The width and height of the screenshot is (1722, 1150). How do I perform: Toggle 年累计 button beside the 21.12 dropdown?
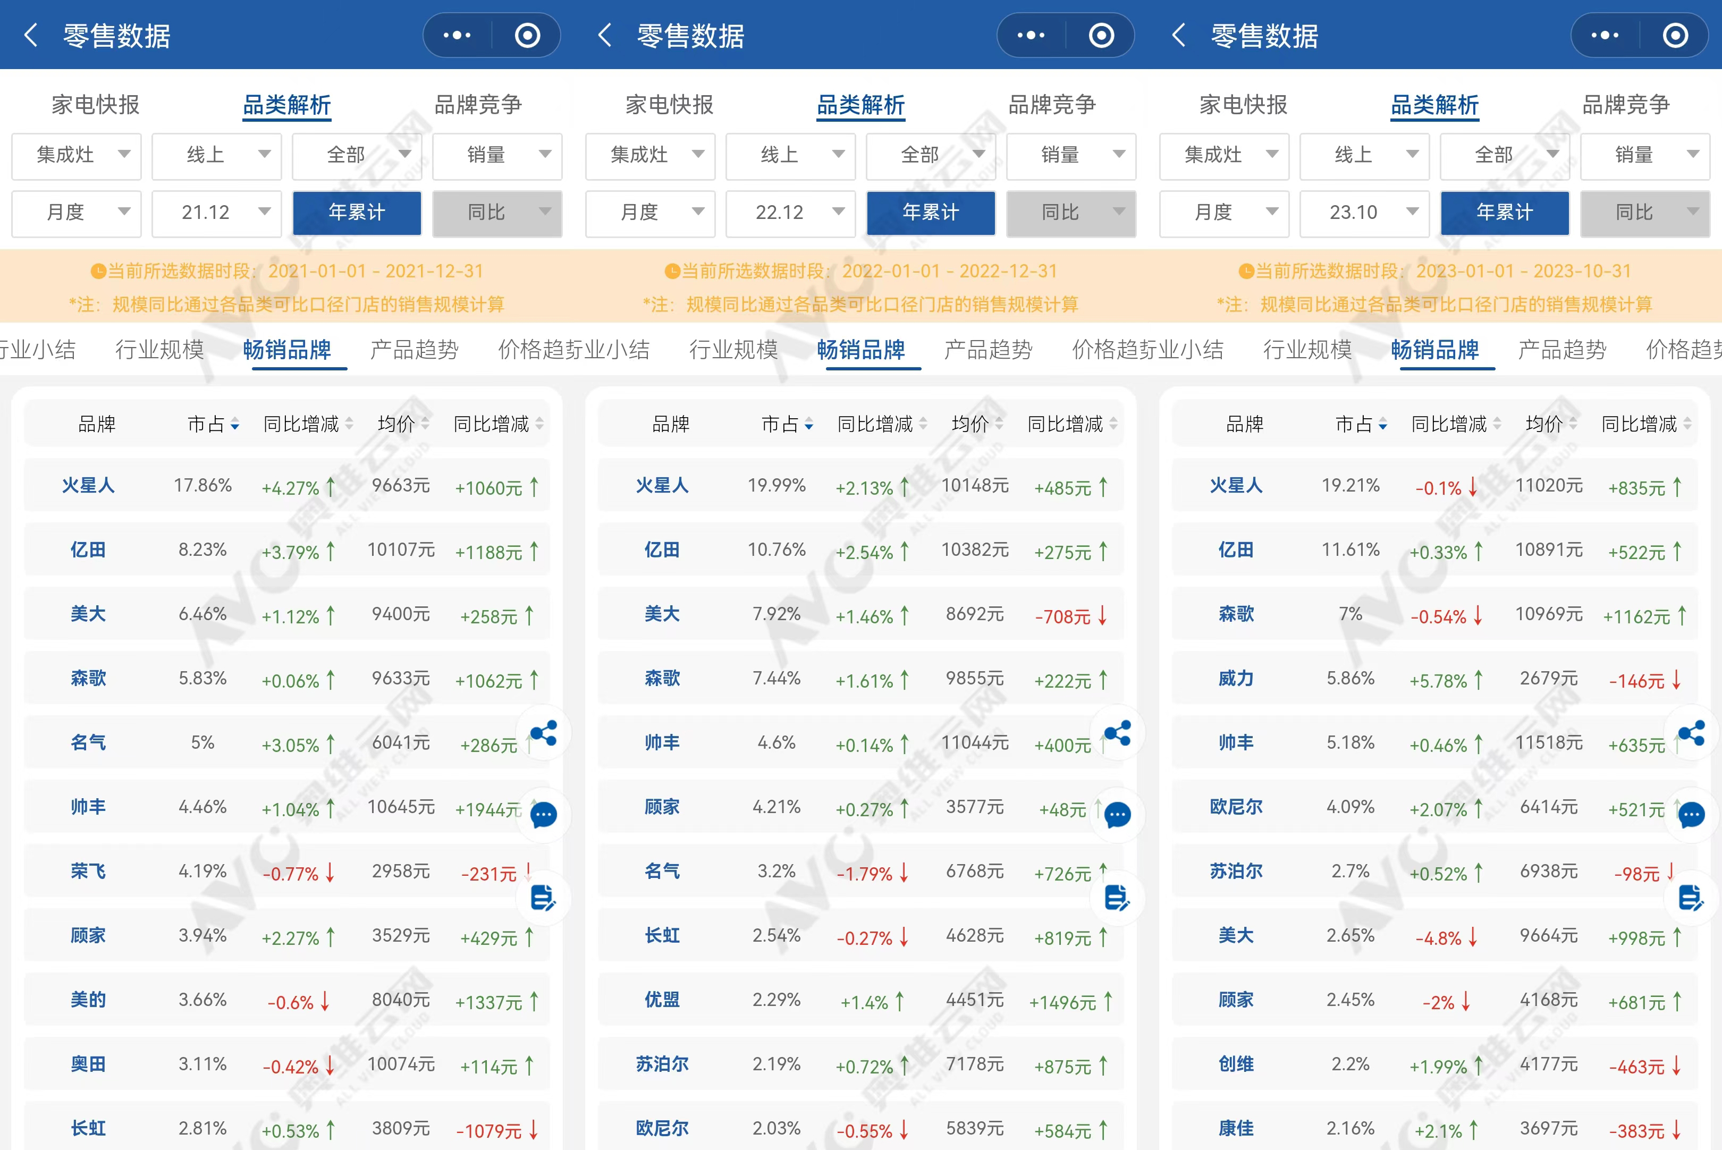(x=357, y=213)
